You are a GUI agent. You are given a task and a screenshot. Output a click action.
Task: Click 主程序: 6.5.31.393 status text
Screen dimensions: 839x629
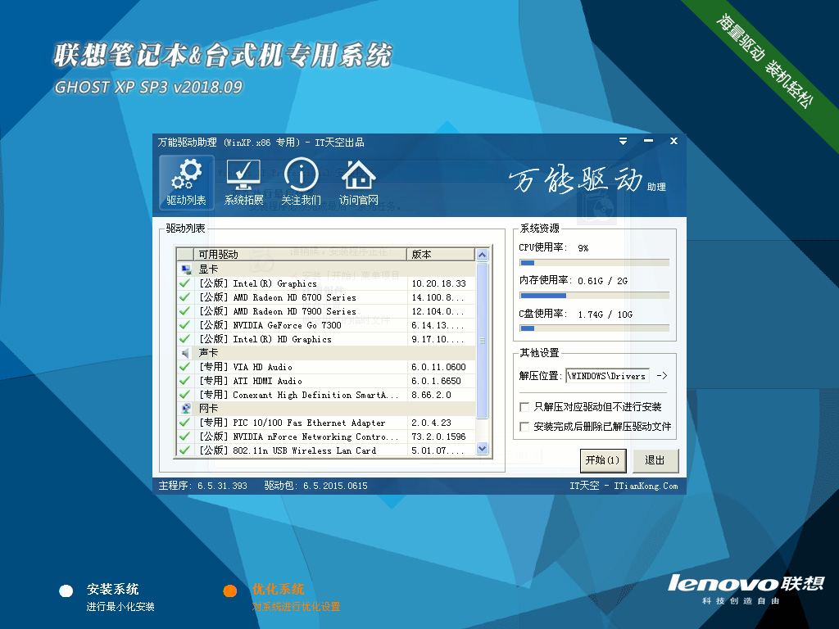203,486
